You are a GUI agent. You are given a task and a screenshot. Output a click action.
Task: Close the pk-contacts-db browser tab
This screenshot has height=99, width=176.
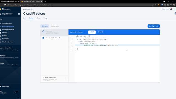click(x=42, y=2)
